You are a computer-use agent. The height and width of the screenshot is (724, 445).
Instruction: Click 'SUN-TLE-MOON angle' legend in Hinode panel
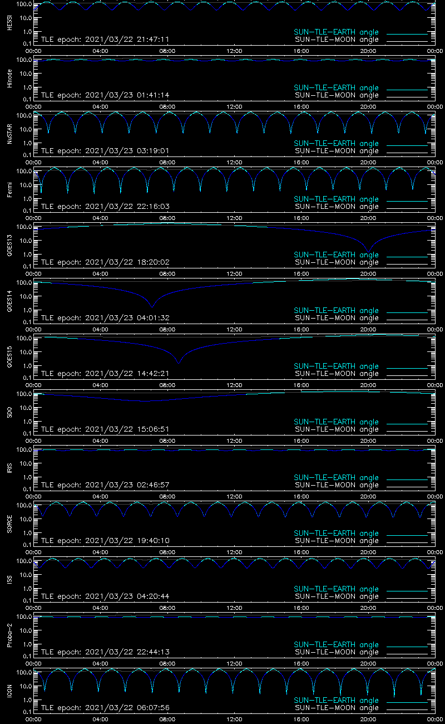tap(336, 95)
